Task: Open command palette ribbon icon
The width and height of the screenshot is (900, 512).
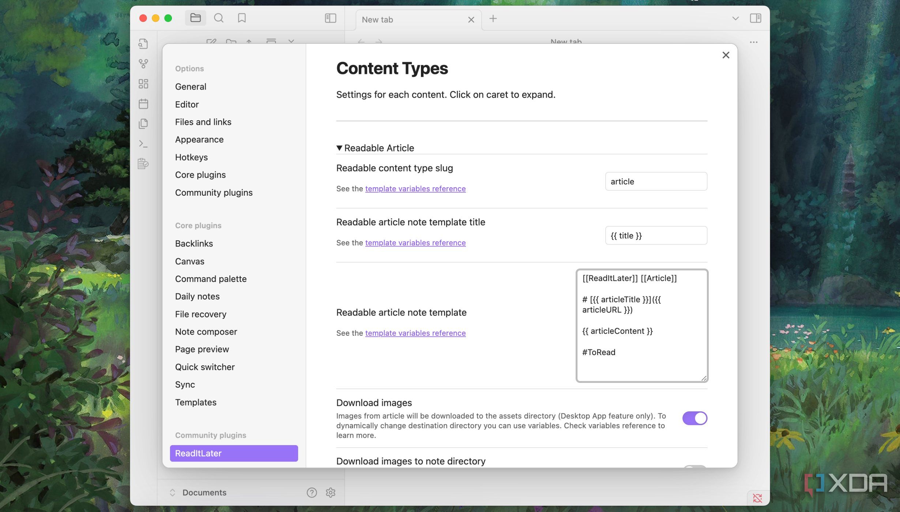Action: click(x=143, y=144)
